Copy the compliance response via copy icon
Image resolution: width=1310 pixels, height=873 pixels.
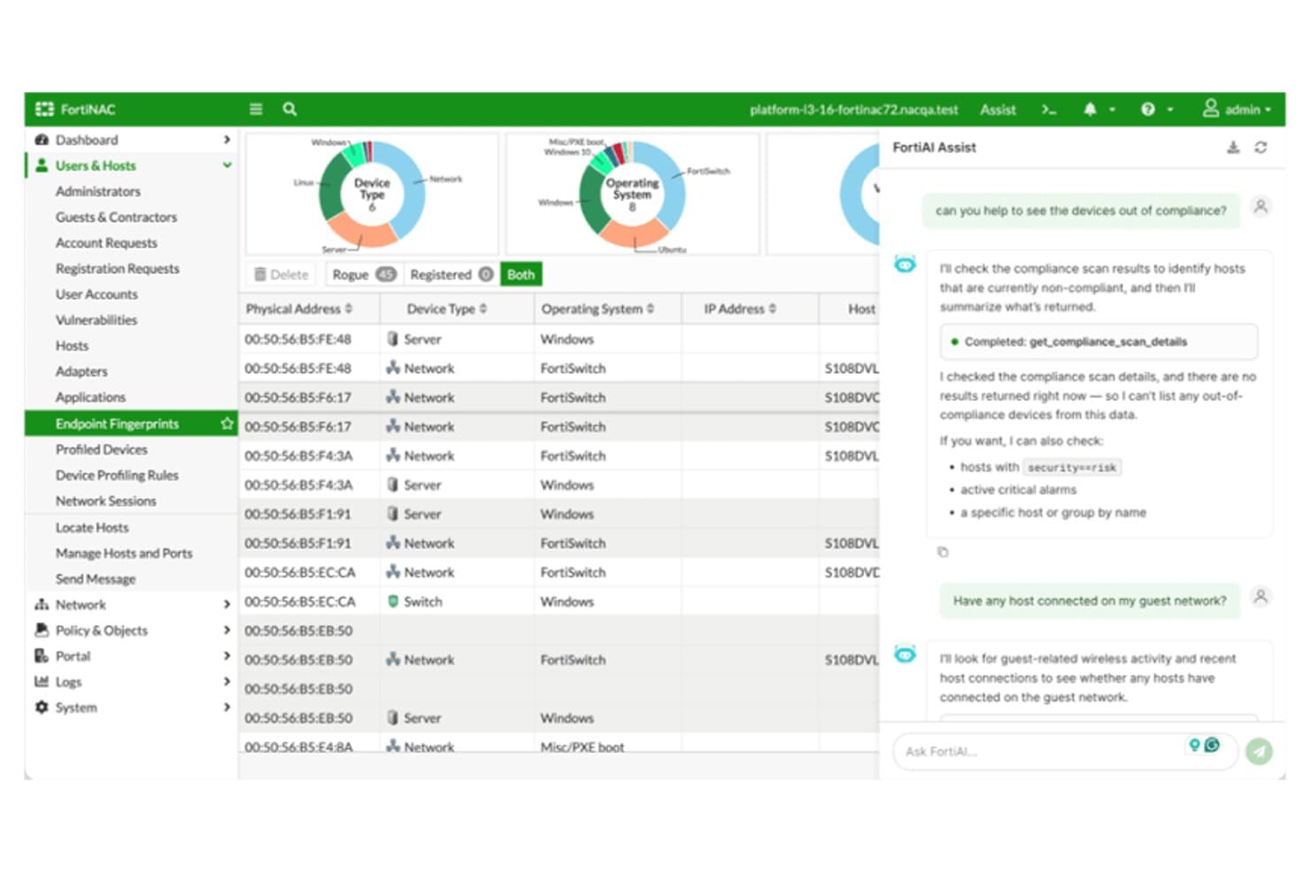coord(943,552)
